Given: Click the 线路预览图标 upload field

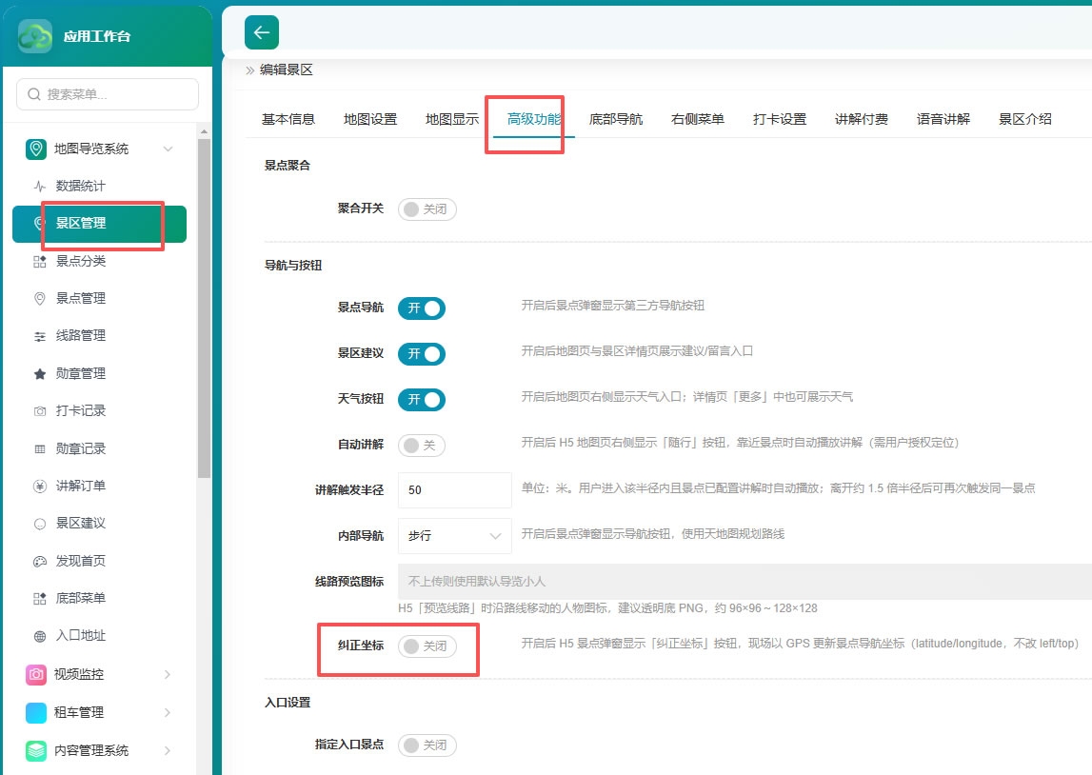Looking at the screenshot, I should 745,582.
